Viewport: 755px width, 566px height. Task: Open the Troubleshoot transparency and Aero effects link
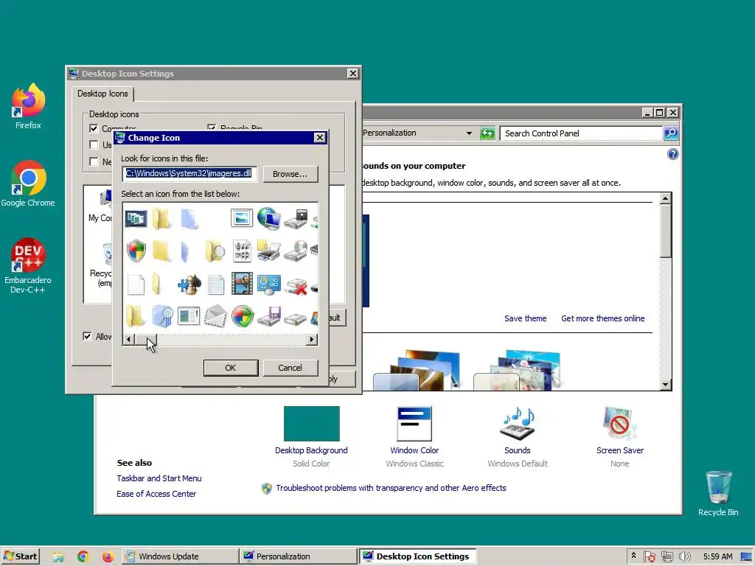[x=391, y=488]
